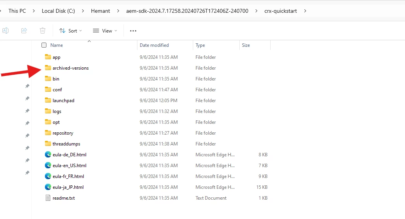Image resolution: width=405 pixels, height=219 pixels.
Task: Select the file name readme.txt
Action: pos(63,198)
